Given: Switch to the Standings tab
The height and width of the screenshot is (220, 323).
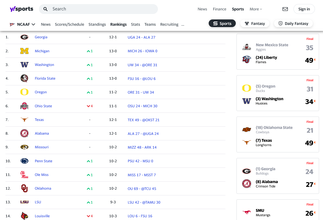Looking at the screenshot, I should click(x=97, y=24).
